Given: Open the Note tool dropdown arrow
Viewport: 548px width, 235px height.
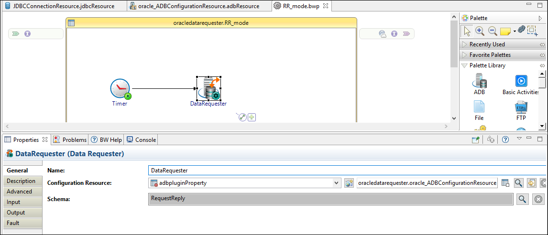Looking at the screenshot, I should (515, 32).
